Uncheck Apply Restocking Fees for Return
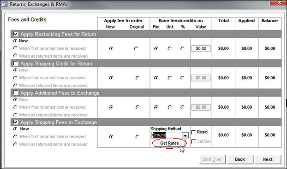This screenshot has width=287, height=169. pos(16,34)
